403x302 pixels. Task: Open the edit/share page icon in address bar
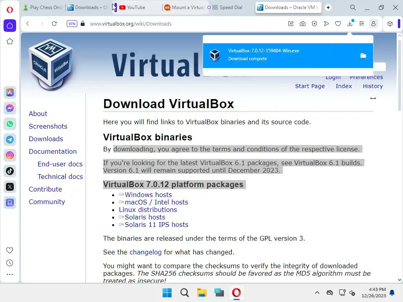click(x=291, y=24)
